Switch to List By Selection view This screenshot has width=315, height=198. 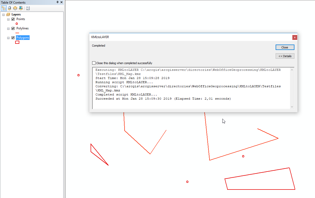click(x=21, y=8)
